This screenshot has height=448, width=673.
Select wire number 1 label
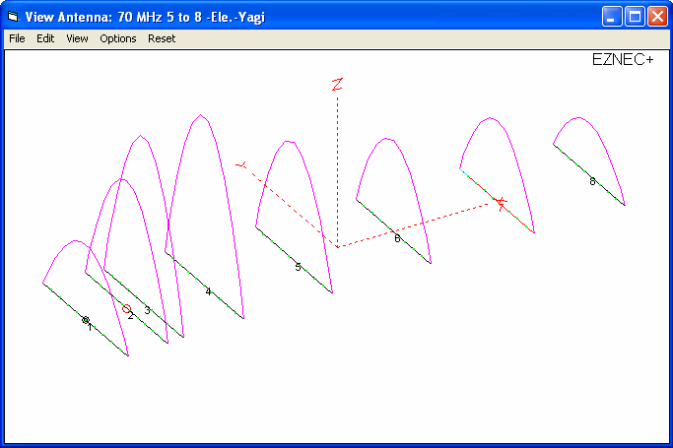tap(90, 328)
